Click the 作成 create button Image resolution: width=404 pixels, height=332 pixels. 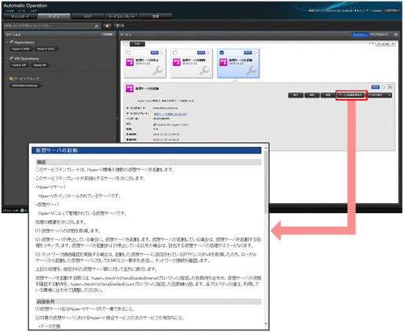138,44
